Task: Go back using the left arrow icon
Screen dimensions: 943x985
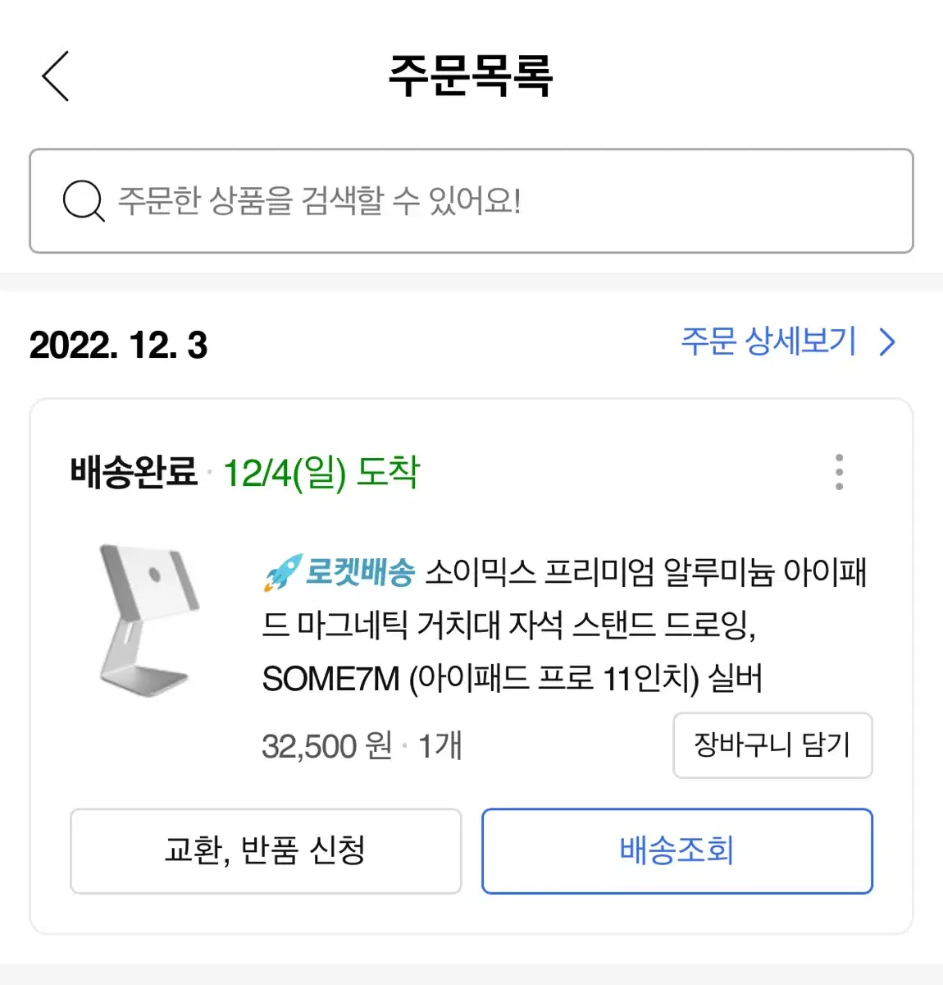Action: click(56, 76)
